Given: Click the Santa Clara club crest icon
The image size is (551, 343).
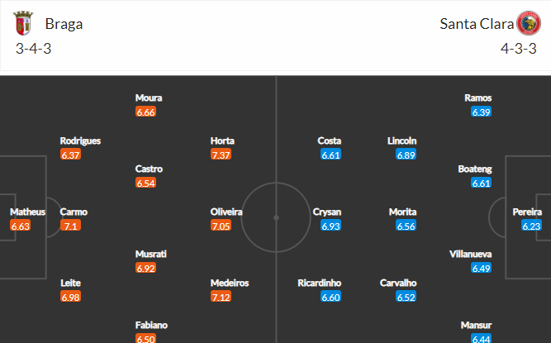Looking at the screenshot, I should coord(527,23).
